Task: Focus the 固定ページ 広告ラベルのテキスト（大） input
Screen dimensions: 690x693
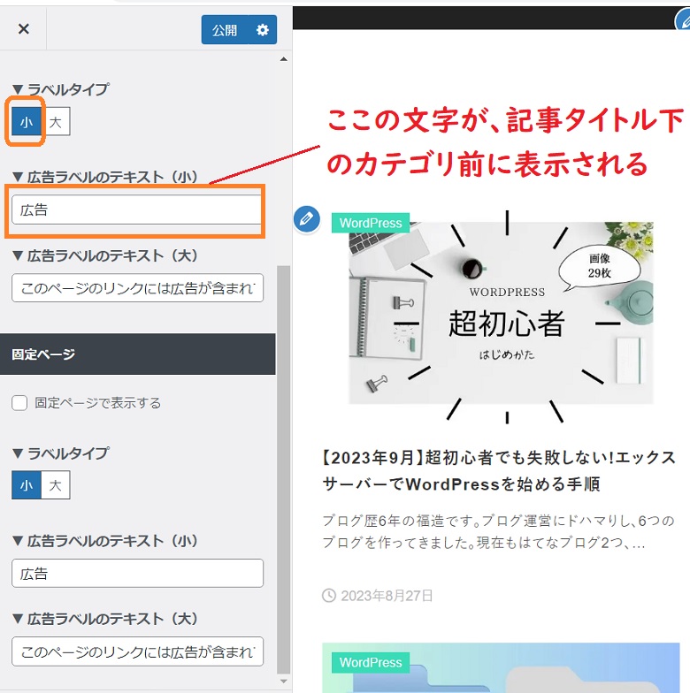Action: coord(137,651)
